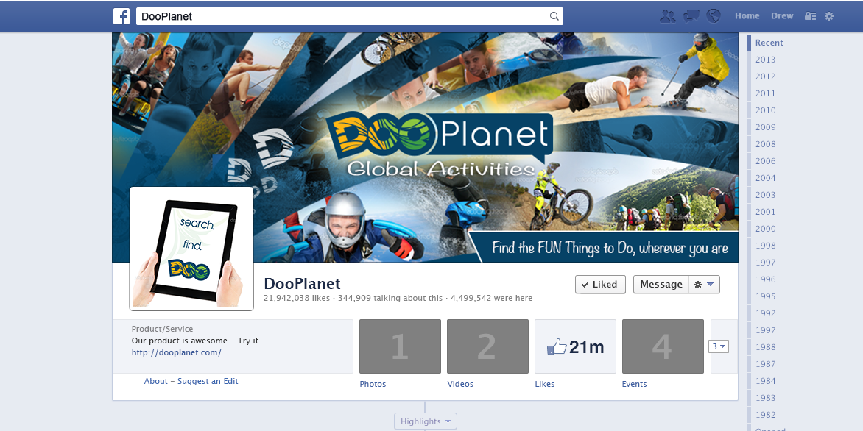Open the Photos thumbnail tile
Image resolution: width=863 pixels, height=431 pixels.
coord(400,346)
